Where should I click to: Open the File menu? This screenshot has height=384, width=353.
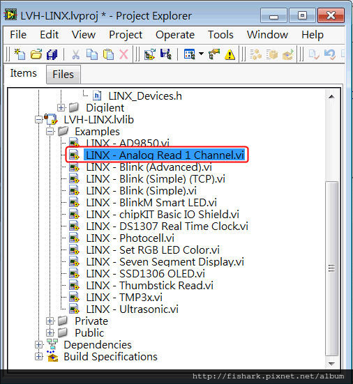18,35
